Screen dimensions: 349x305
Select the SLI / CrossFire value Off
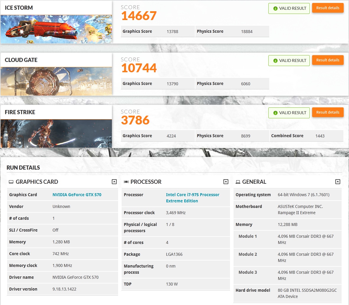56,230
